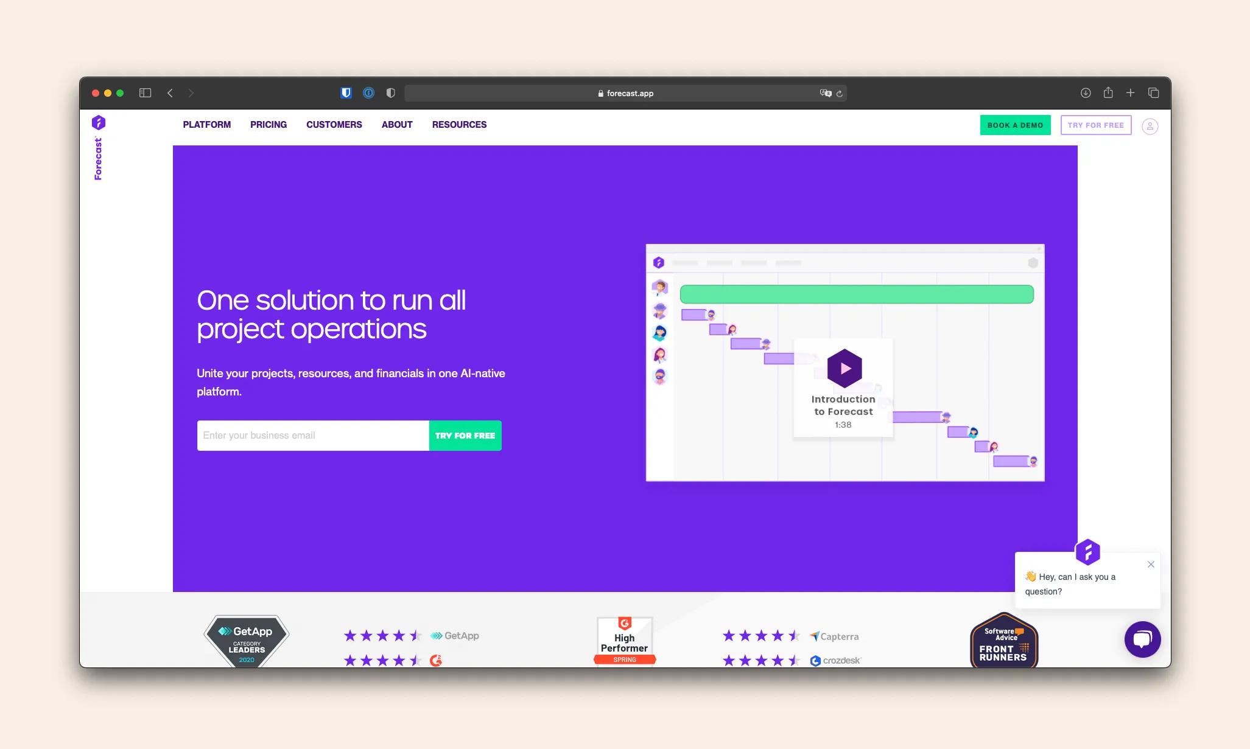Click the Bitwarden shield icon in toolbar
This screenshot has width=1250, height=749.
point(346,92)
